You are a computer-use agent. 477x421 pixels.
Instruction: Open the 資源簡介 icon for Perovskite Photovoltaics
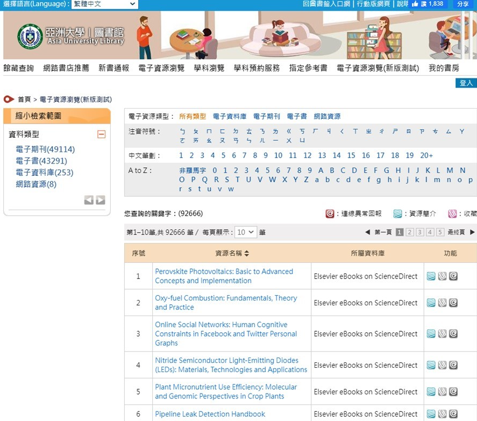(430, 275)
